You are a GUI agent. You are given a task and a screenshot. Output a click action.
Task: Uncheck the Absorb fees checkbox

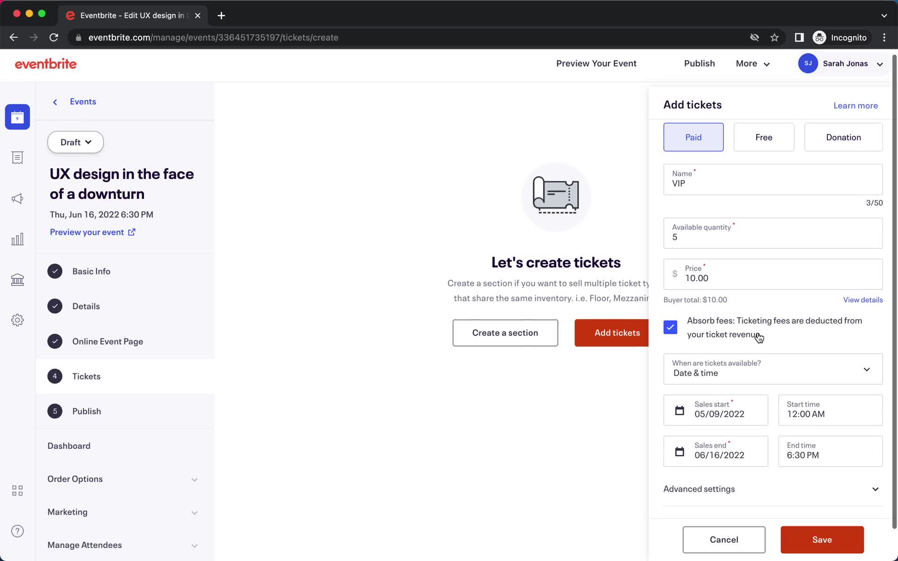670,327
